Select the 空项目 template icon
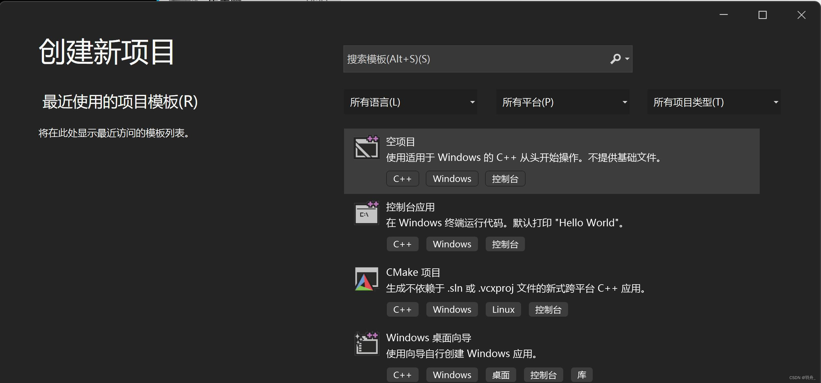 (x=366, y=147)
